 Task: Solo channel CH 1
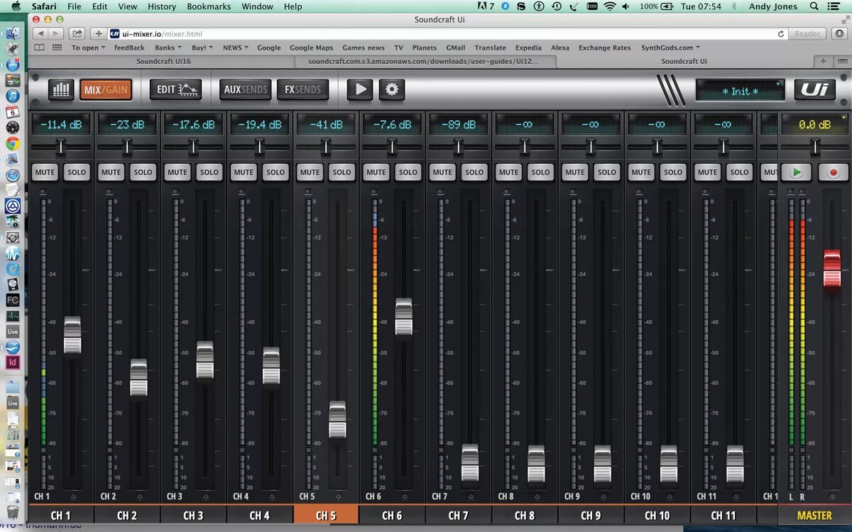click(77, 172)
